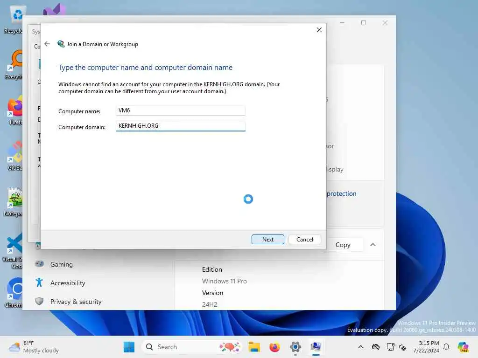Viewport: 478px width, 358px height.
Task: Click the 24H2 version text
Action: coord(210,304)
